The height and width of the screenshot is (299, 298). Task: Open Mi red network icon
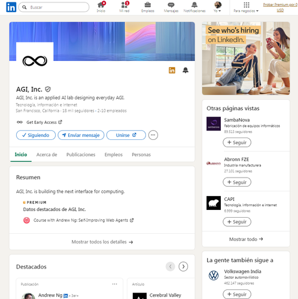(x=124, y=5)
